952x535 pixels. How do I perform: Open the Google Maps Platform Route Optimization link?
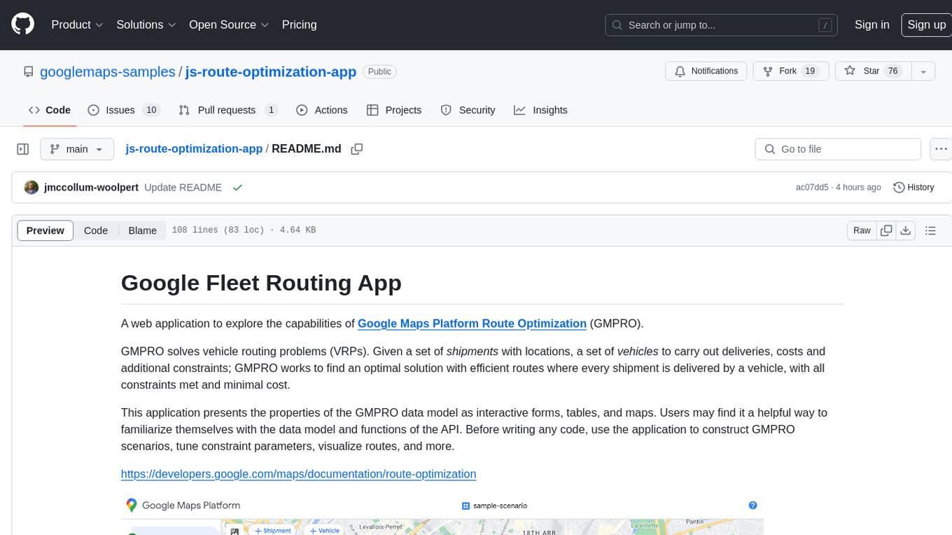[472, 324]
